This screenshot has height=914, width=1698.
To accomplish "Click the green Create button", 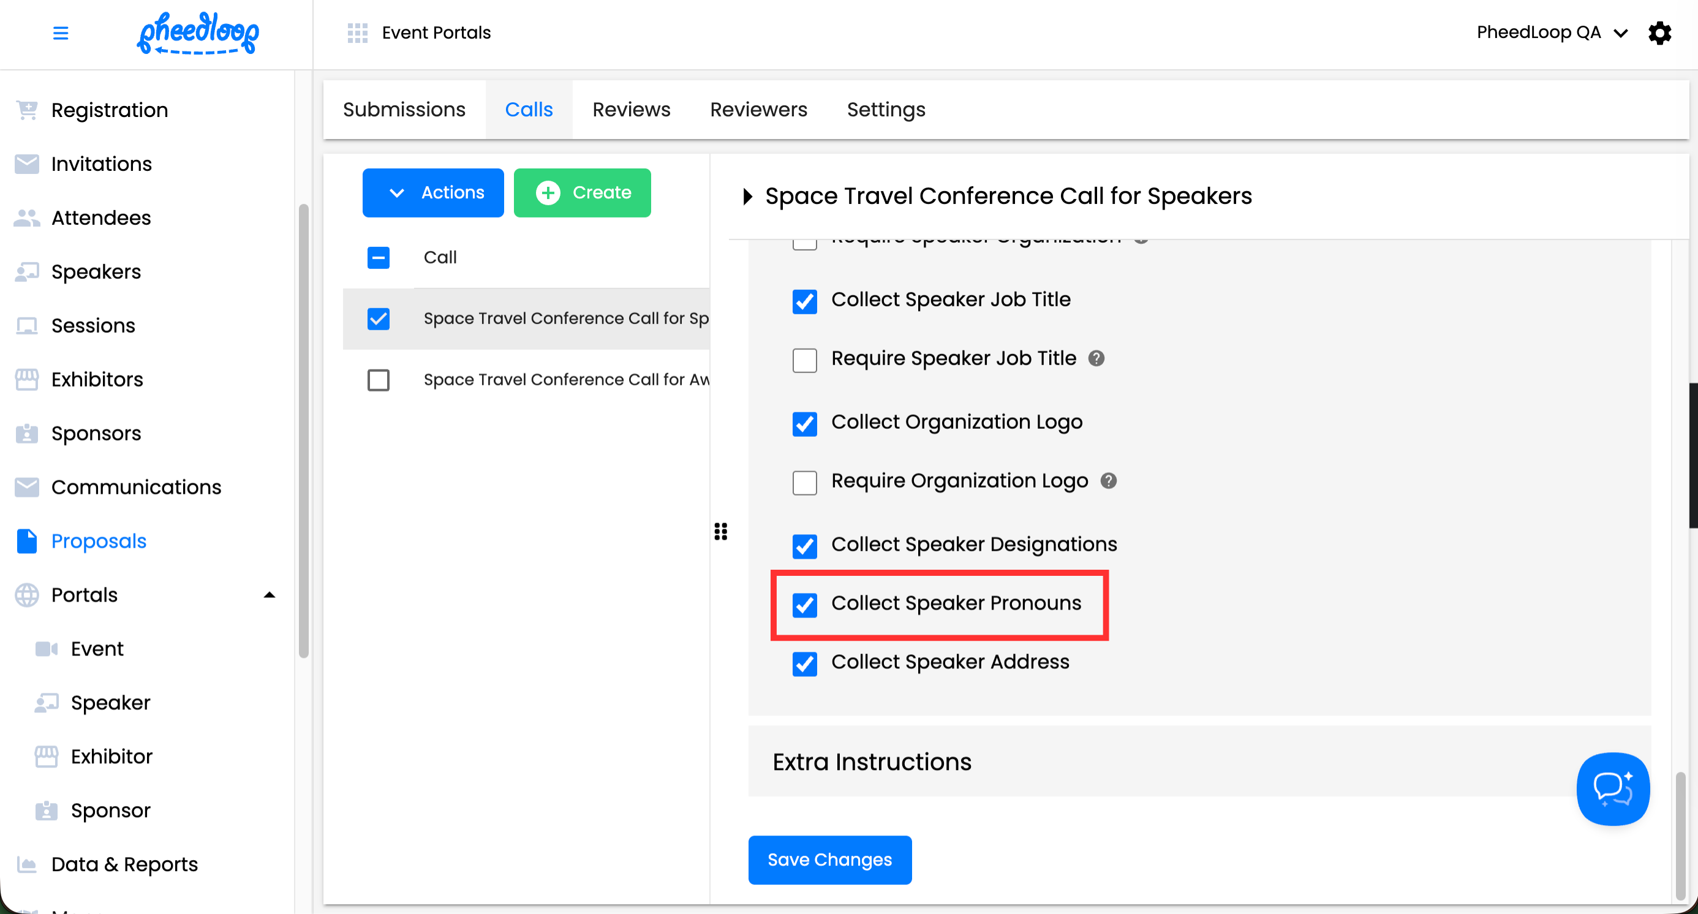I will pos(582,192).
